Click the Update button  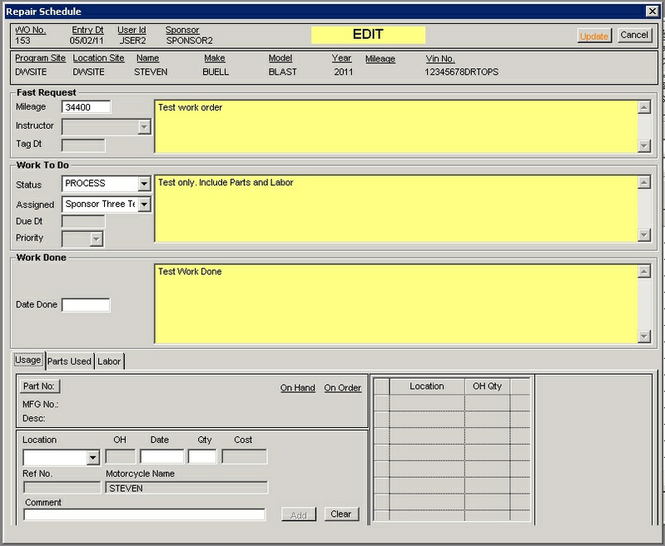click(x=593, y=36)
